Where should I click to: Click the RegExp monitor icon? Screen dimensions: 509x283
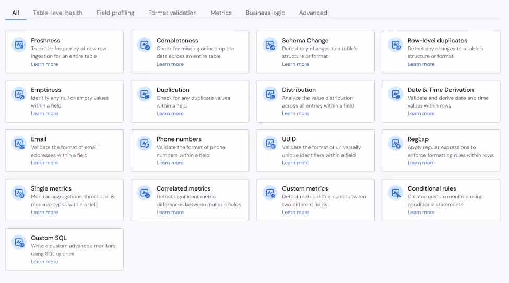coord(396,143)
